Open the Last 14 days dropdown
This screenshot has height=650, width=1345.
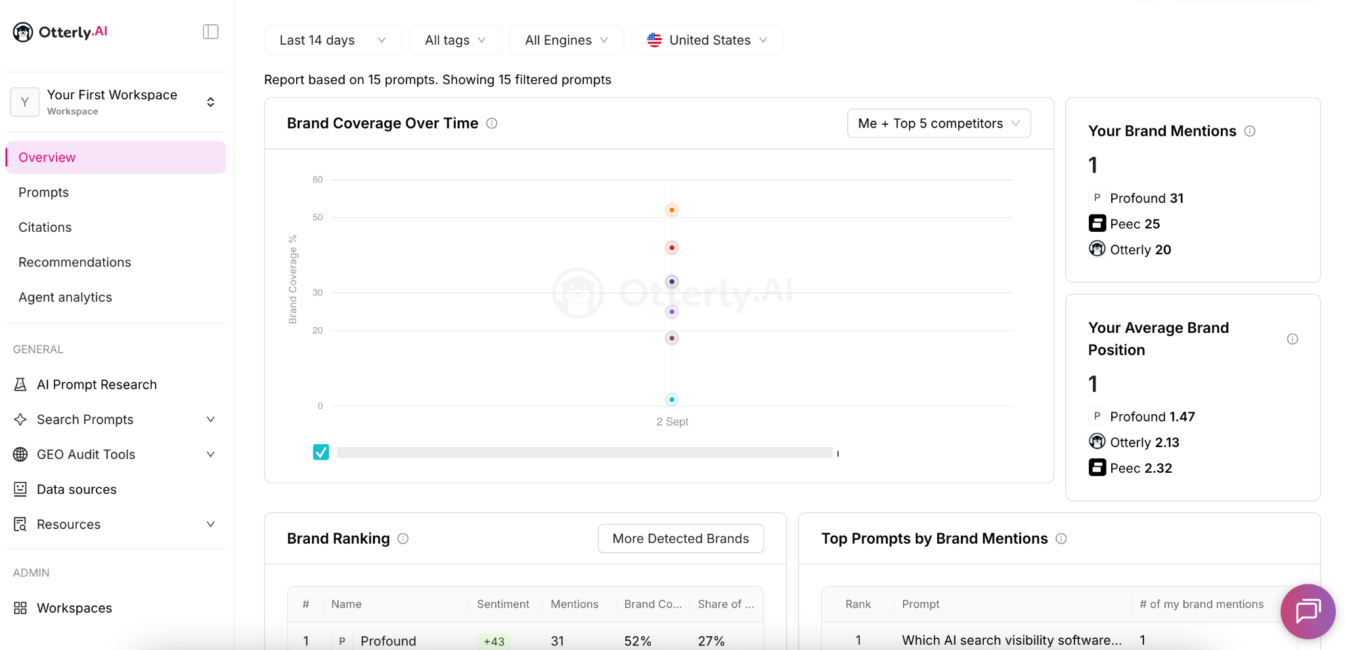point(332,40)
